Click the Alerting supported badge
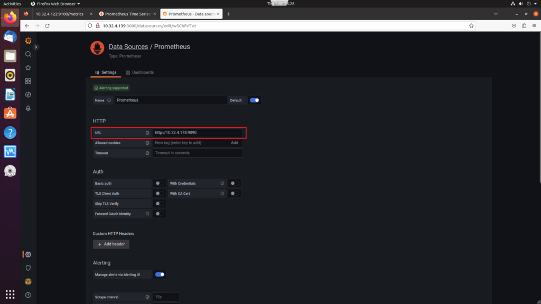Viewport: 541px width, 304px height. (x=111, y=88)
